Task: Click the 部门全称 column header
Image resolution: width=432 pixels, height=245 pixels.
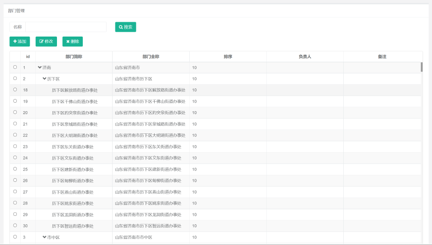Action: 151,57
